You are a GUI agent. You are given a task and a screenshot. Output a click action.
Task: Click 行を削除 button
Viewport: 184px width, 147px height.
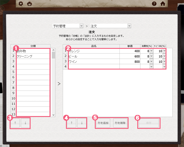point(120,123)
